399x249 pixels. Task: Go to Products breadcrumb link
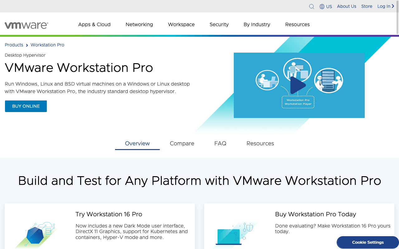coord(14,45)
